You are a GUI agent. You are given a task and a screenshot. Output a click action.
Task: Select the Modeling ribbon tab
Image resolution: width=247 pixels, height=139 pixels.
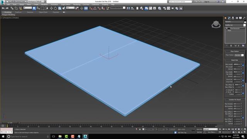point(8,12)
